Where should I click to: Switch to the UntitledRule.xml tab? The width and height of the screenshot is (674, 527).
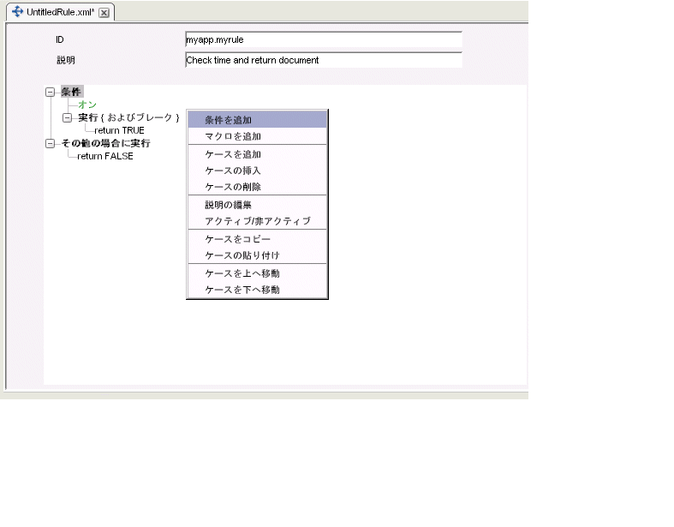(x=60, y=12)
